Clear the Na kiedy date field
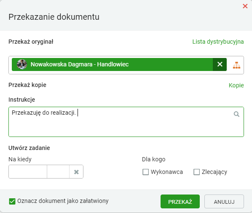This screenshot has height=213, width=252. point(76,172)
